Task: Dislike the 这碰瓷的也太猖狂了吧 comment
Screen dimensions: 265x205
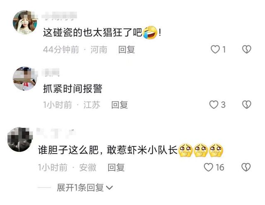Action: (x=247, y=49)
